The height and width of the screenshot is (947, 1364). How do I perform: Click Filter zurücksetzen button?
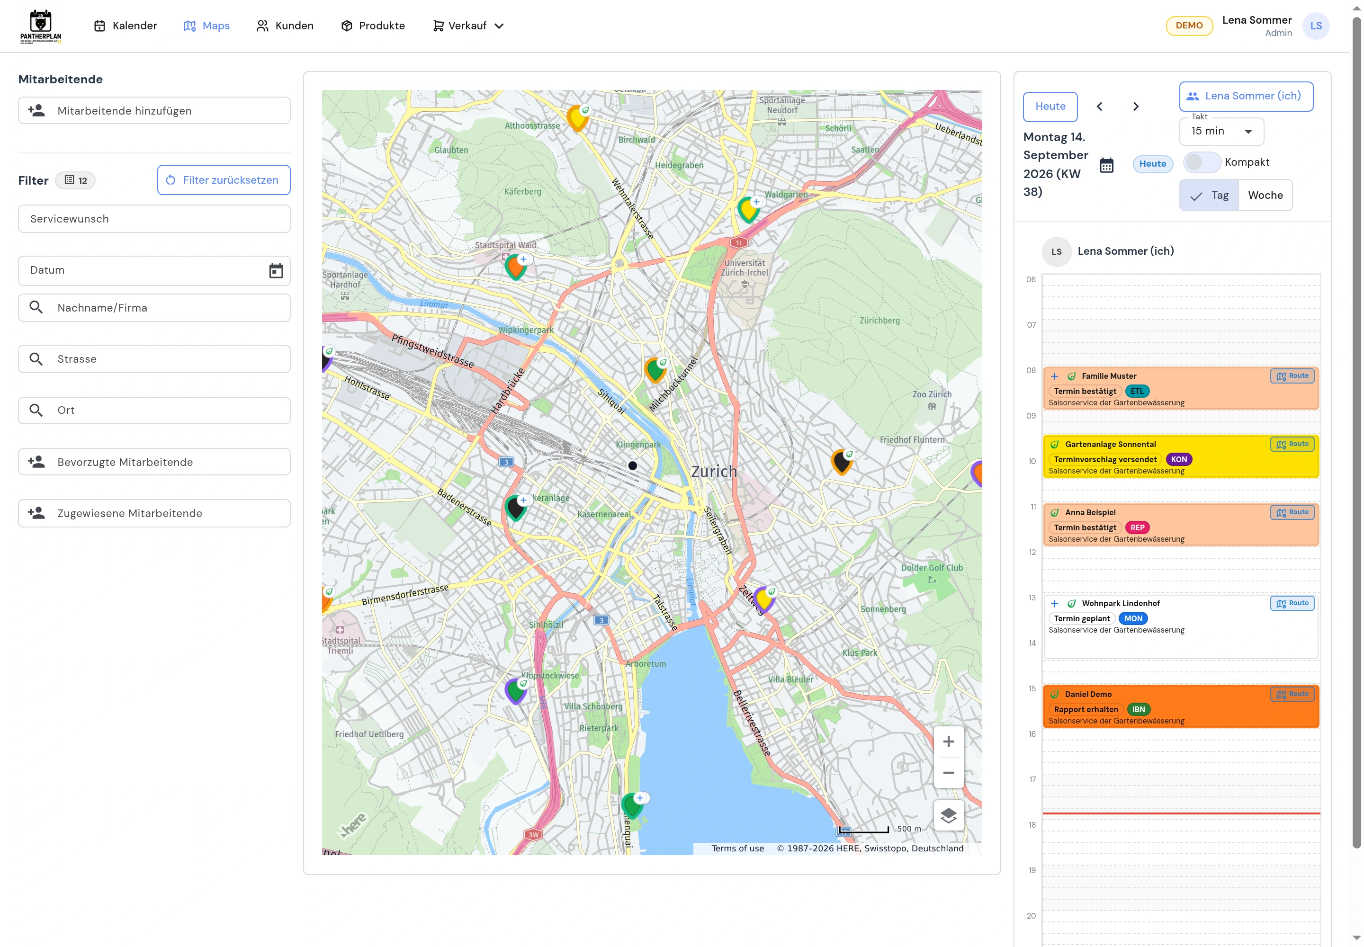tap(224, 180)
